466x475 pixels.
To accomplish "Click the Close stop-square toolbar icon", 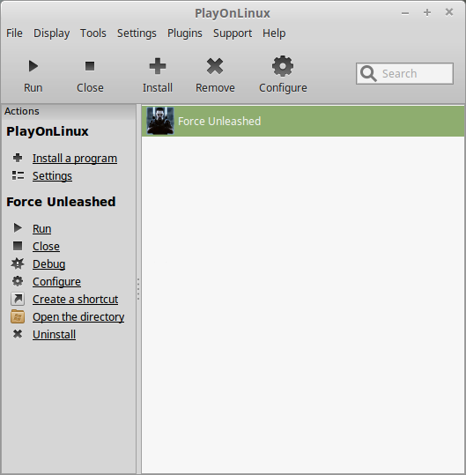I will point(90,66).
